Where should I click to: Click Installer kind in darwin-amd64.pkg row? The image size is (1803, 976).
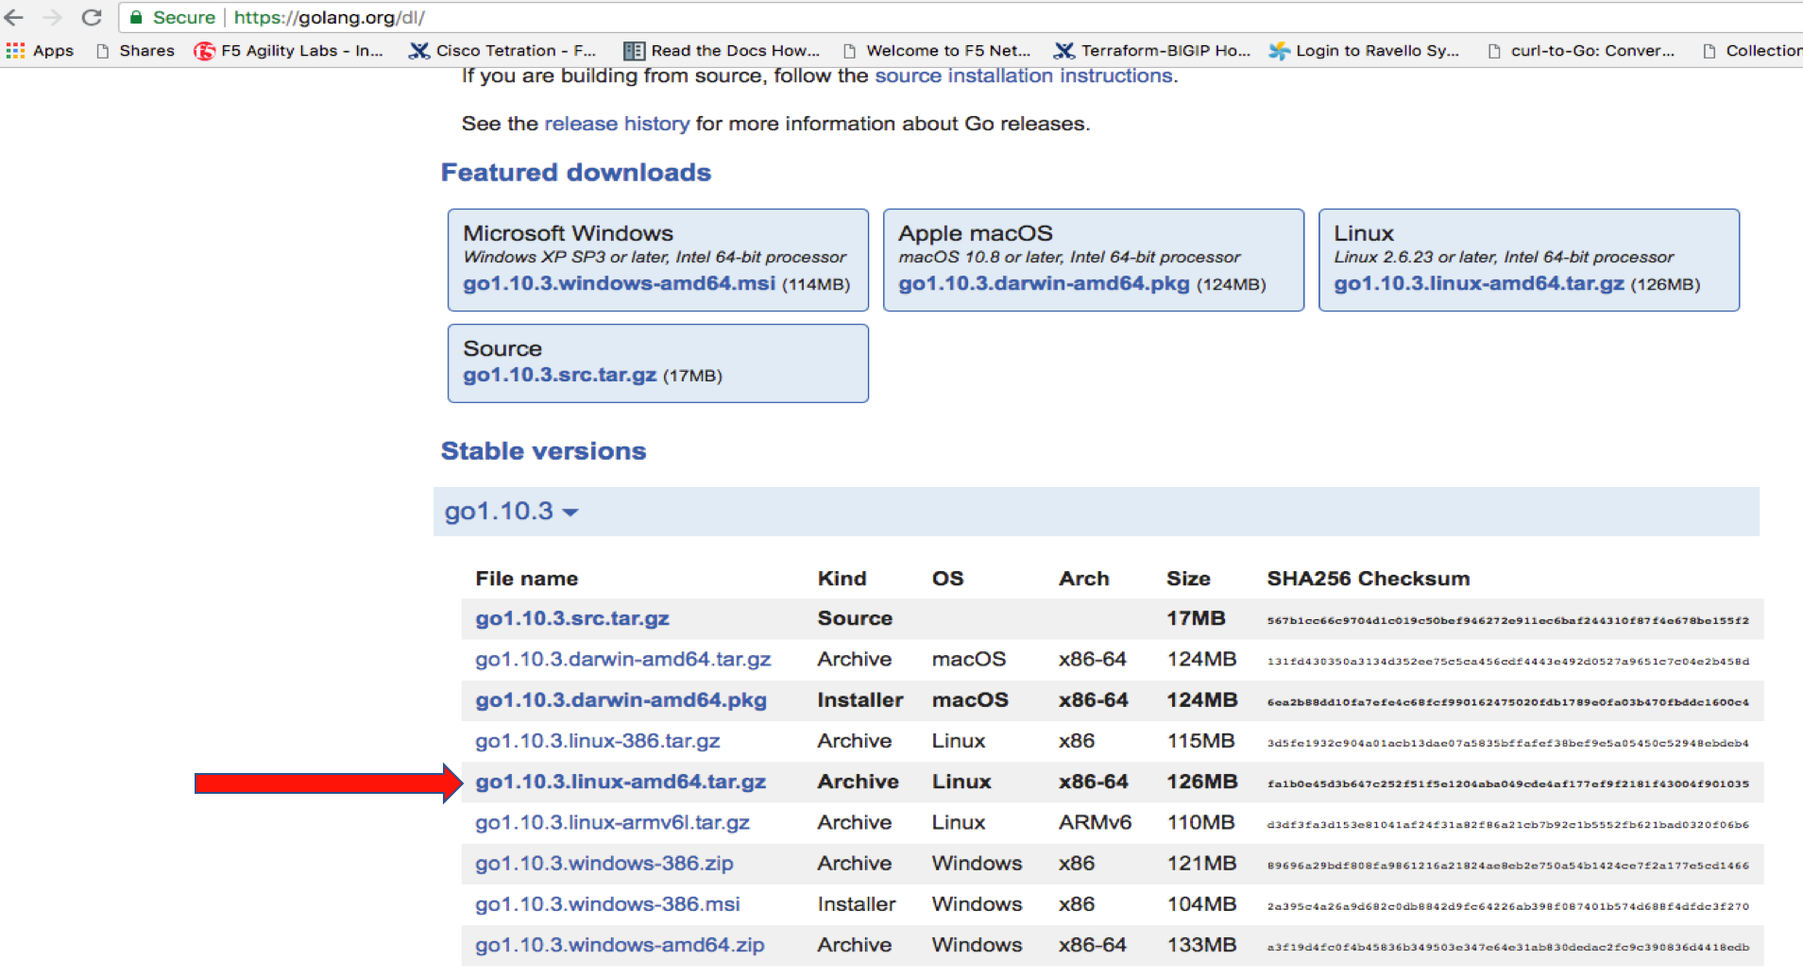[860, 700]
